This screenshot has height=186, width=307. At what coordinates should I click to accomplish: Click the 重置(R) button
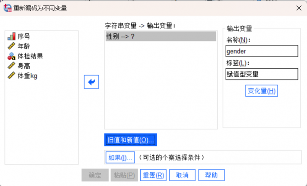point(153,175)
